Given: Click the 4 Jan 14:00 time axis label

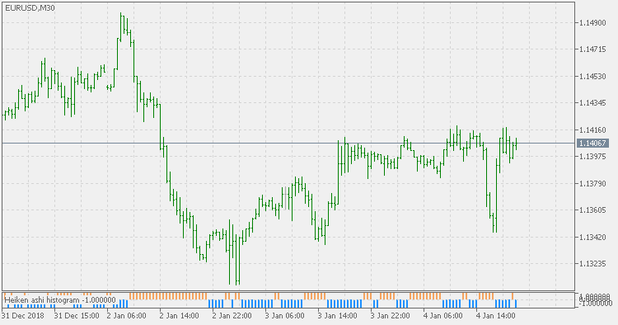Looking at the screenshot, I should 496,316.
